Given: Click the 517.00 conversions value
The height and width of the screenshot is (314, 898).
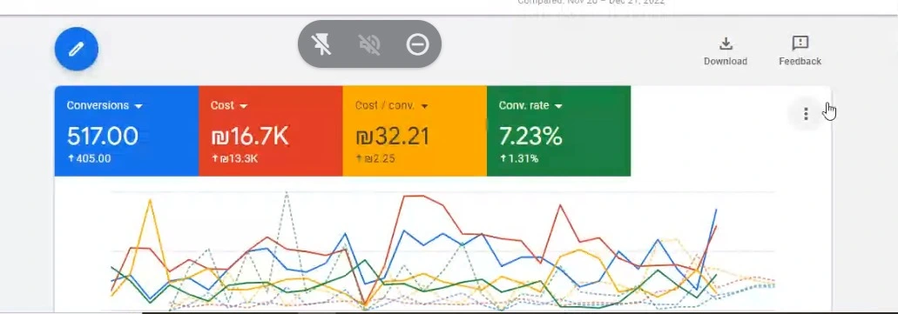Looking at the screenshot, I should click(103, 136).
